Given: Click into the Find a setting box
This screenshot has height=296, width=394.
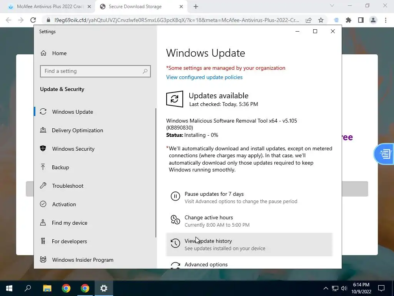Looking at the screenshot, I should (95, 71).
